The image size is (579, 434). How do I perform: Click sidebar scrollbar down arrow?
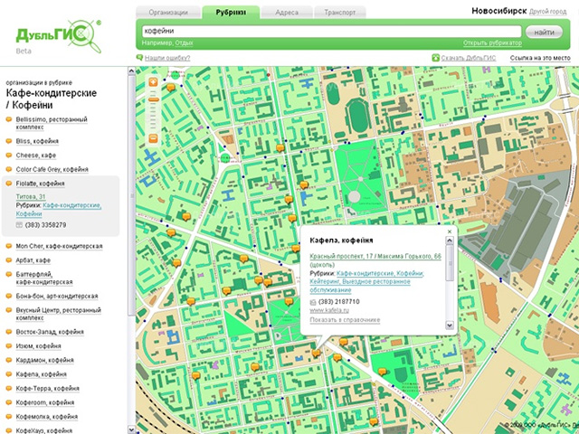tap(132, 429)
